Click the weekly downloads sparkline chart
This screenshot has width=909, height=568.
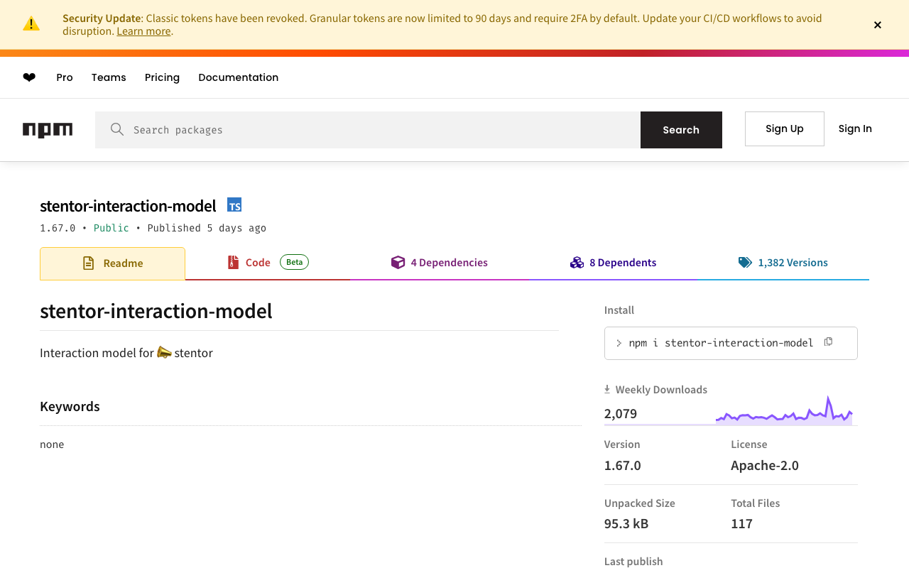784,413
